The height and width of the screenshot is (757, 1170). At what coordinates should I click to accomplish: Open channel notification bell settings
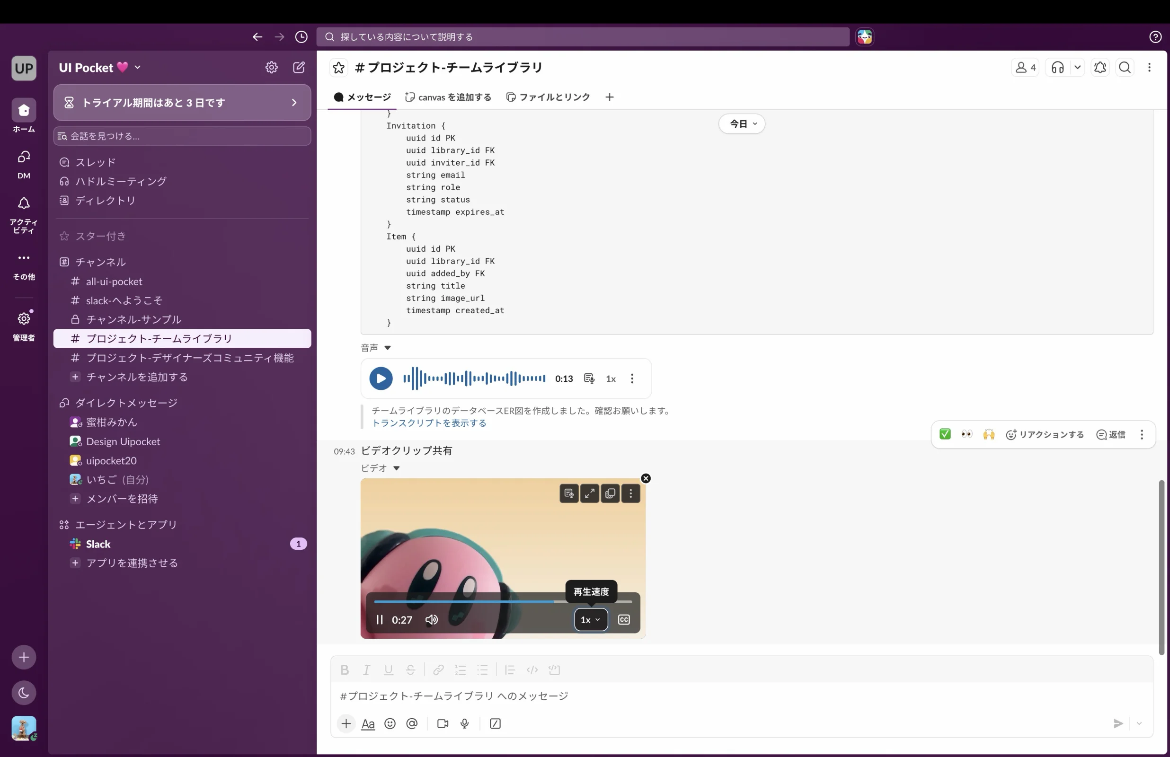[x=1100, y=67]
